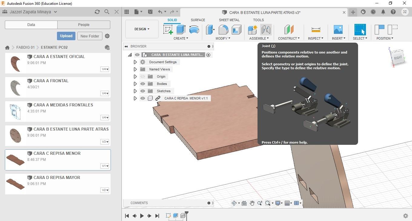Click the New Folder button
The height and width of the screenshot is (221, 412).
point(90,36)
